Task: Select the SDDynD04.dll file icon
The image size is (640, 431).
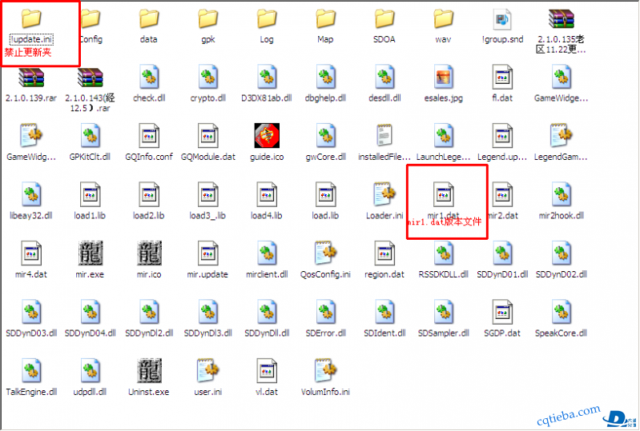Action: 91,312
